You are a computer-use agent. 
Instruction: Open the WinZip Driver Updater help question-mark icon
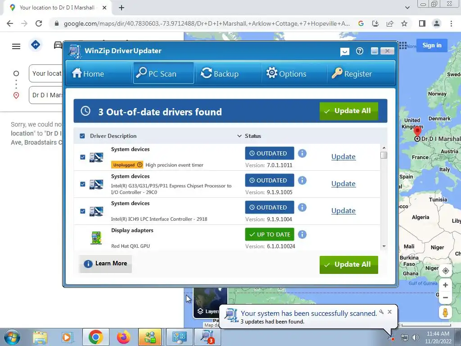coord(360,51)
